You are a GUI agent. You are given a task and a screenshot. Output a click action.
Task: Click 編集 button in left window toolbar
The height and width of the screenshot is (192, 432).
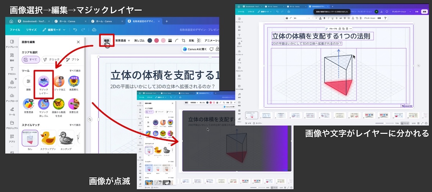(107, 41)
